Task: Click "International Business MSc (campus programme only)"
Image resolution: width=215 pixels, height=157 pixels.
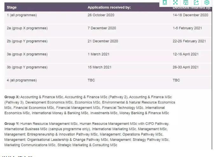Action: click(47, 129)
